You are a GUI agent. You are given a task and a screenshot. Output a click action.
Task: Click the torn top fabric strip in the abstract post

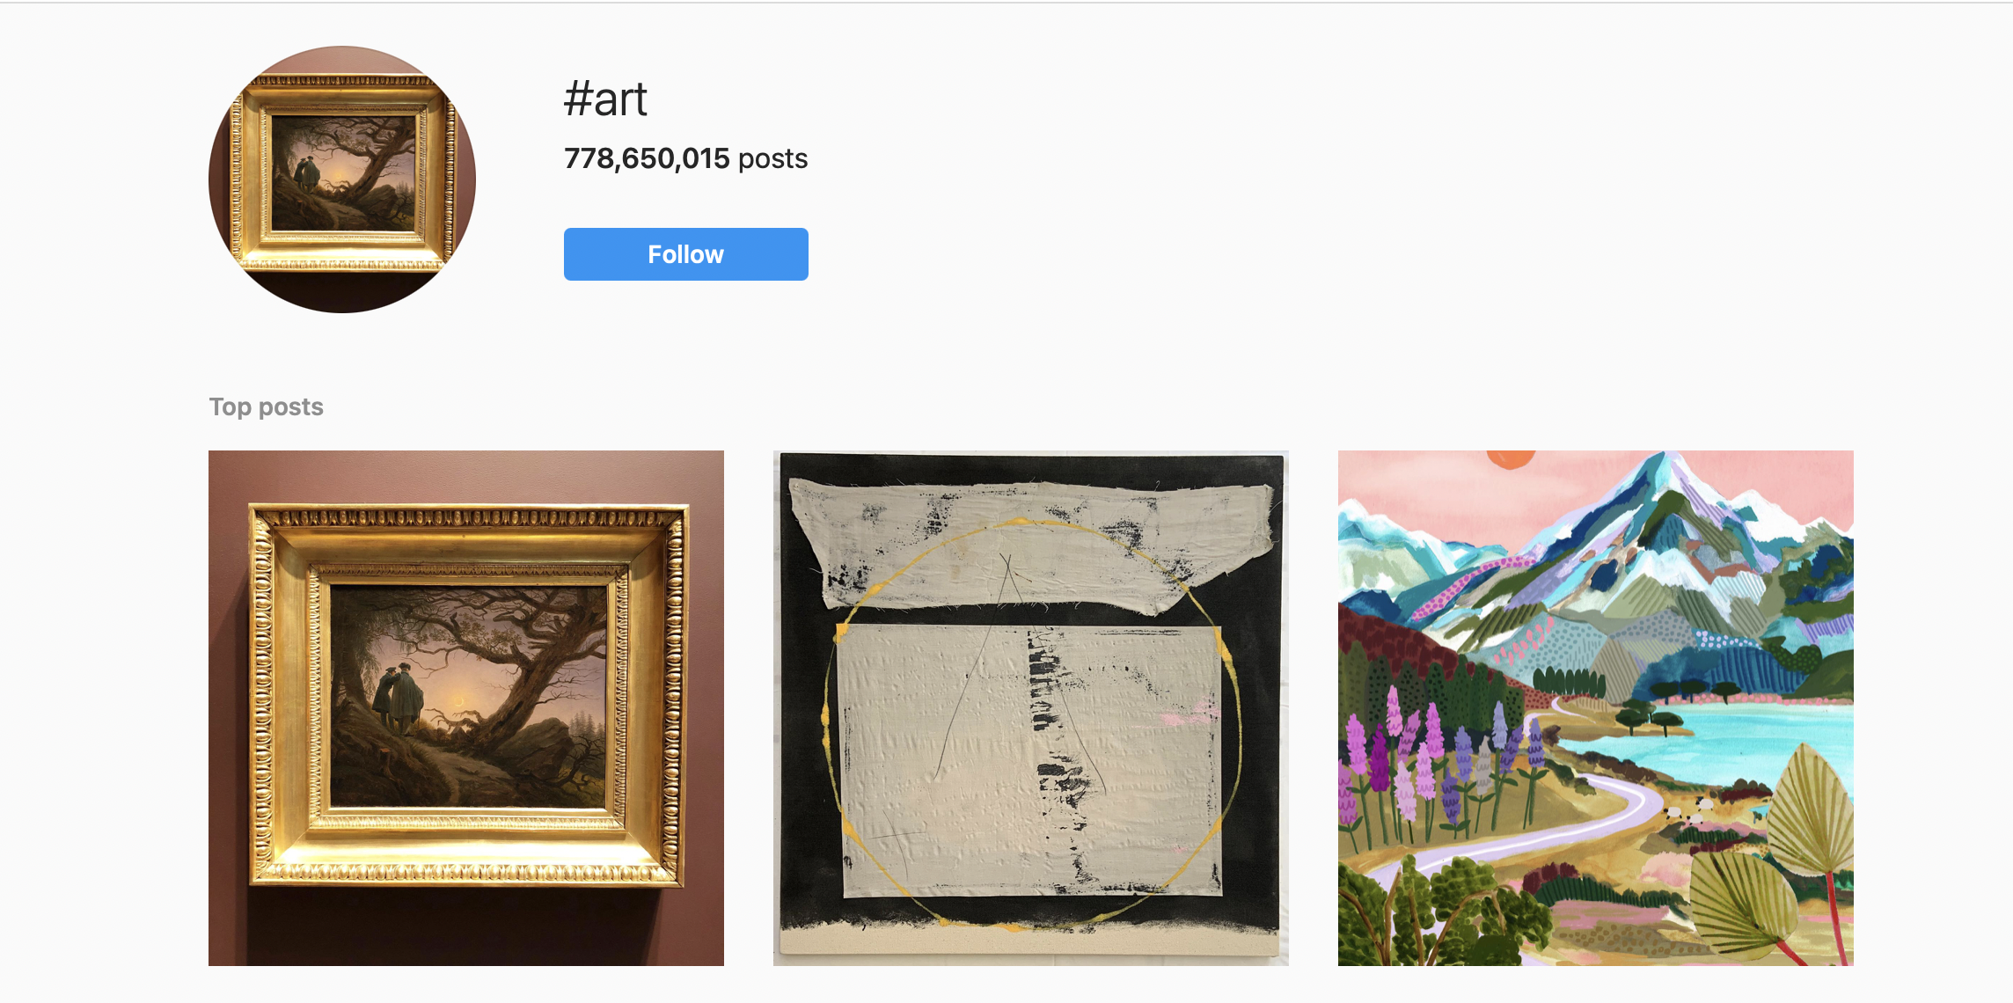pyautogui.click(x=1031, y=545)
